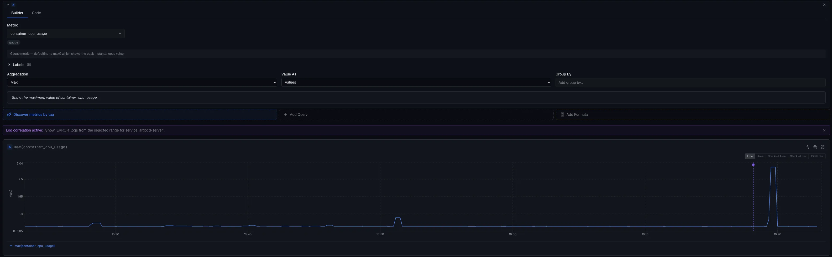Select the 100% Bar chart type
This screenshot has width=832, height=257.
pos(817,156)
